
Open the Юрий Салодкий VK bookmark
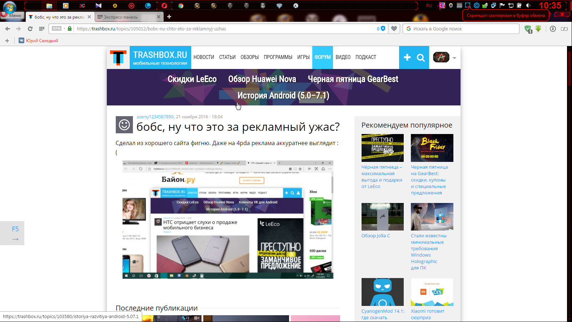click(x=39, y=41)
